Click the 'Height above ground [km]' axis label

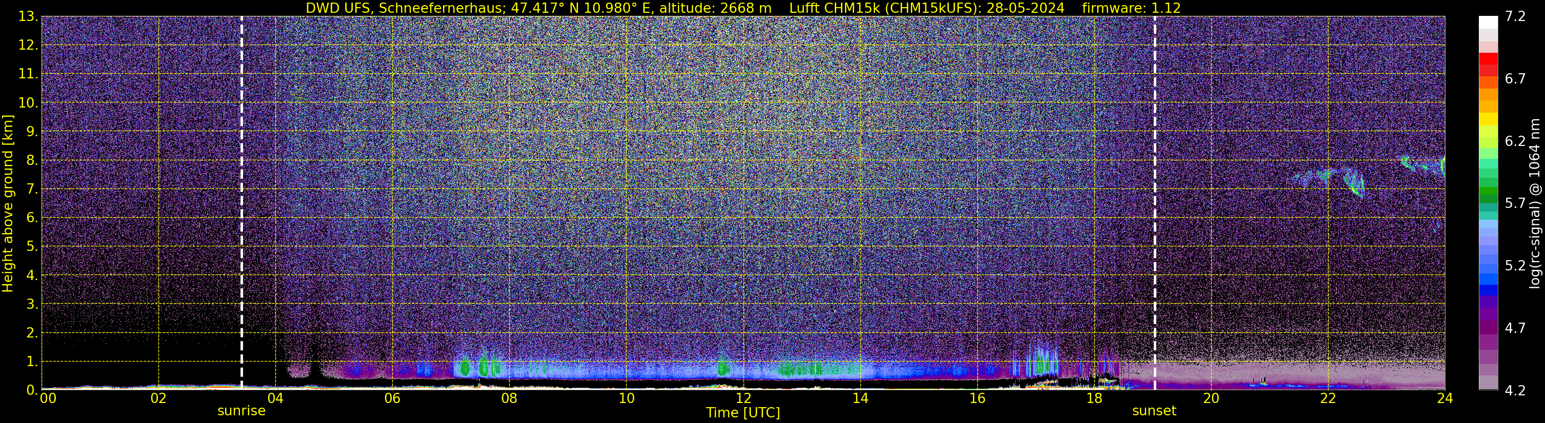pos(8,203)
